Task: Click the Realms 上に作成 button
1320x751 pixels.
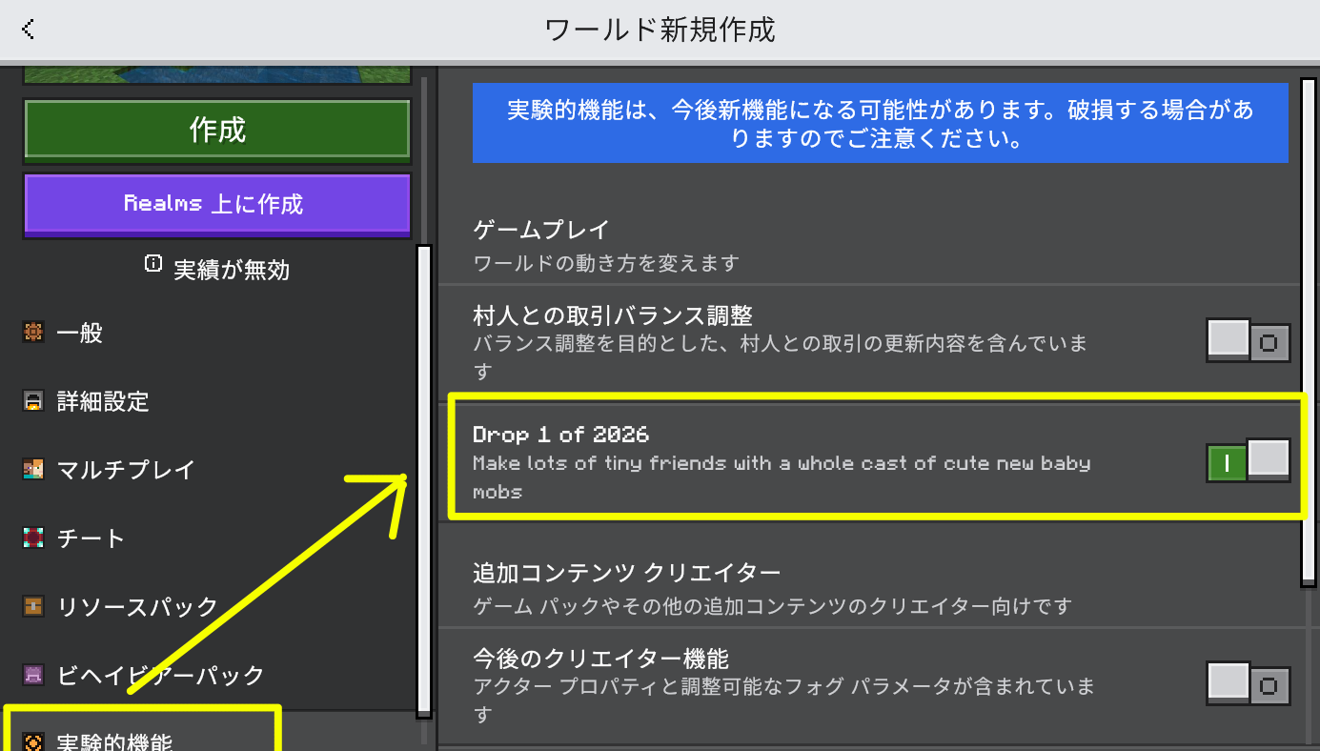Action: [x=216, y=204]
